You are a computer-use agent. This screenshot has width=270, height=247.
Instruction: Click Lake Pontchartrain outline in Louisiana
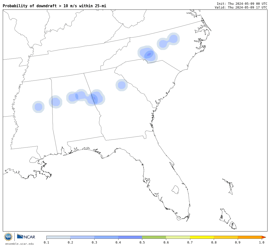click(x=34, y=160)
